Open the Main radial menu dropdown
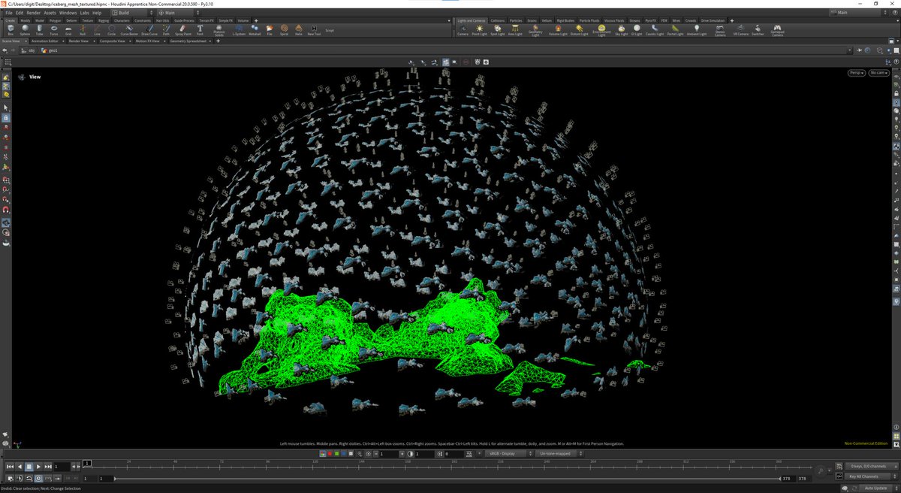 179,13
